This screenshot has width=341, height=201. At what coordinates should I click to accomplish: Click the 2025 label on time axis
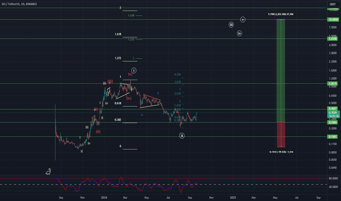pyautogui.click(x=233, y=197)
